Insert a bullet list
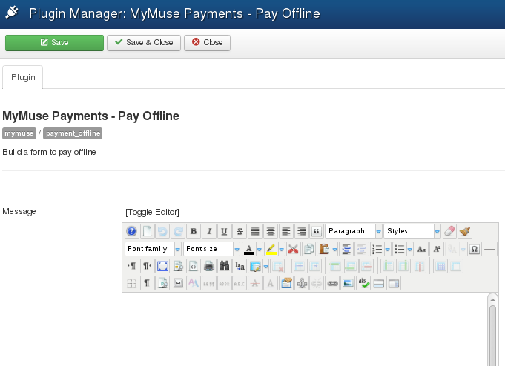The image size is (505, 366). (400, 249)
